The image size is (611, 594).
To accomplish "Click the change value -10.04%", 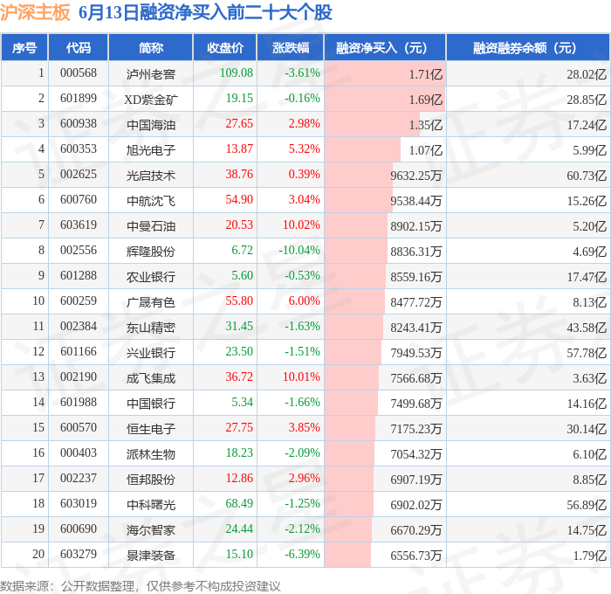I will (299, 251).
